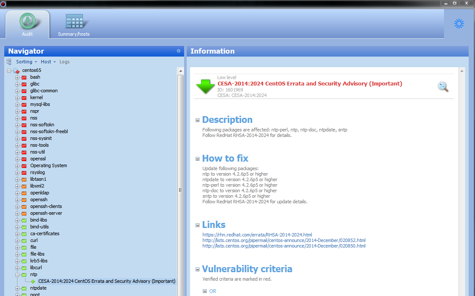Image resolution: width=475 pixels, height=296 pixels.
Task: Open the Host dropdown menu
Action: click(x=48, y=62)
